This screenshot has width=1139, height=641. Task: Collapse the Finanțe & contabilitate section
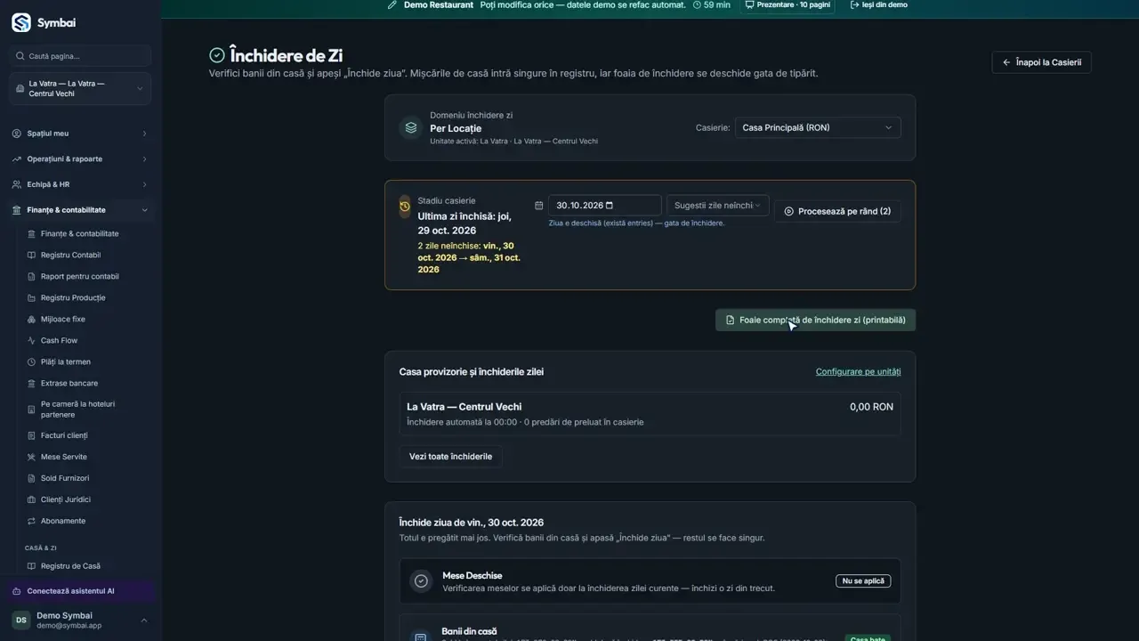tap(80, 210)
